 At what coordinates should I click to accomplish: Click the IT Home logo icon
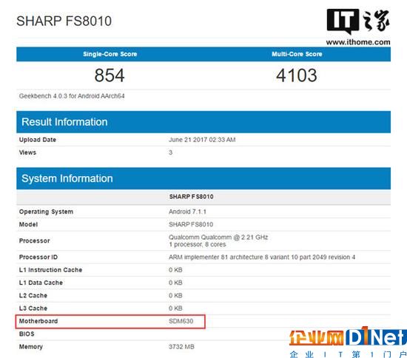point(358,21)
